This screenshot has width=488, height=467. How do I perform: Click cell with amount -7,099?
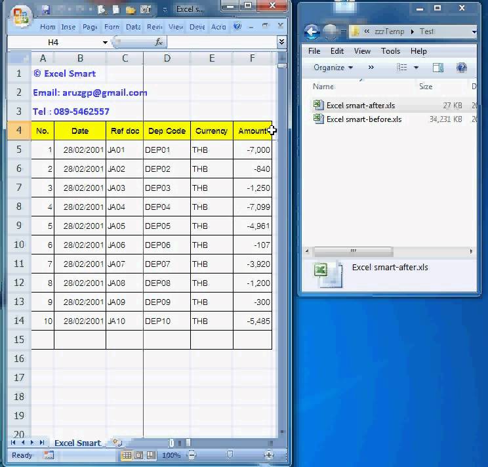tap(253, 207)
